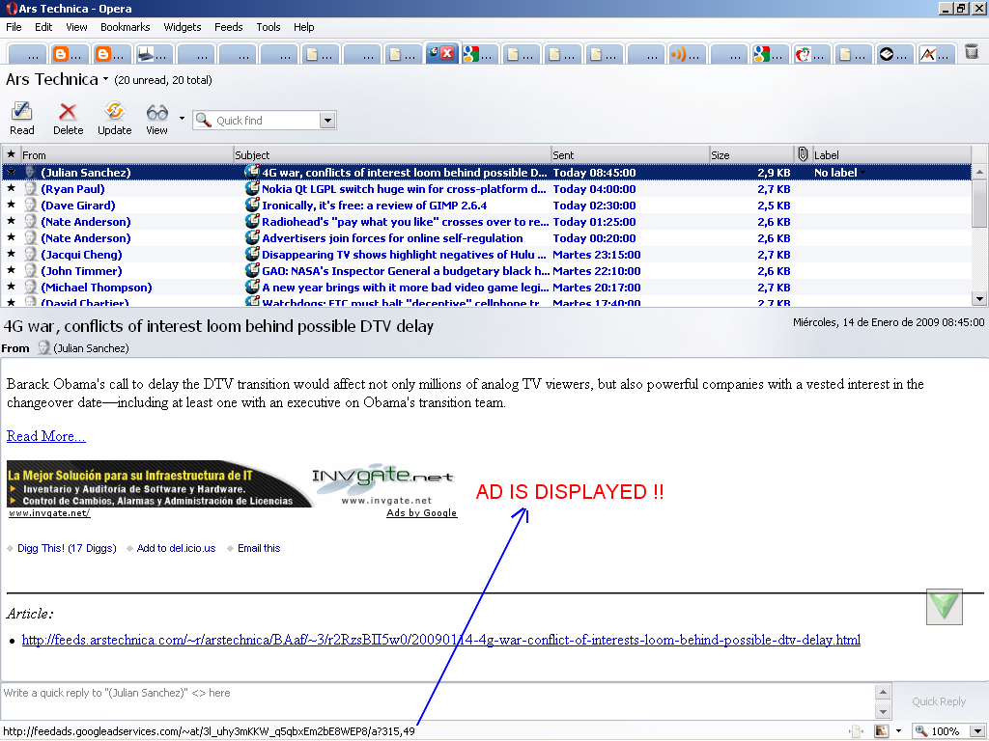The image size is (989, 741).
Task: Open the Quick find dropdown arrow
Action: [327, 121]
